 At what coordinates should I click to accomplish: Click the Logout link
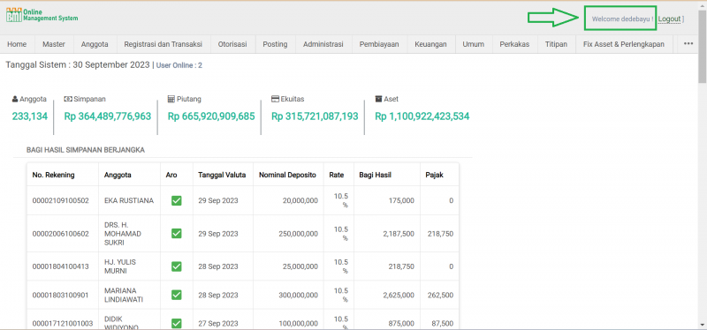click(669, 19)
